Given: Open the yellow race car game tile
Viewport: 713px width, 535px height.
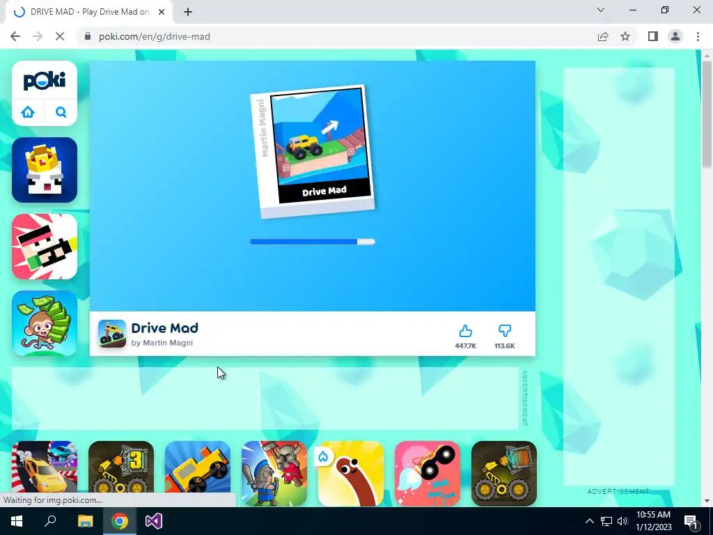Looking at the screenshot, I should click(45, 473).
